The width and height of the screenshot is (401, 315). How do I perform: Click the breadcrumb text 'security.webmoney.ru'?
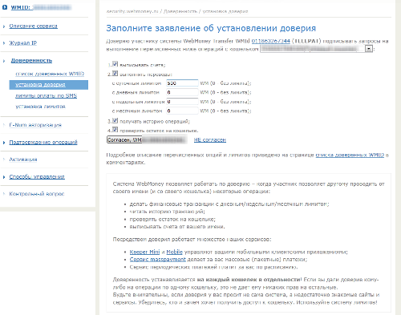(132, 11)
